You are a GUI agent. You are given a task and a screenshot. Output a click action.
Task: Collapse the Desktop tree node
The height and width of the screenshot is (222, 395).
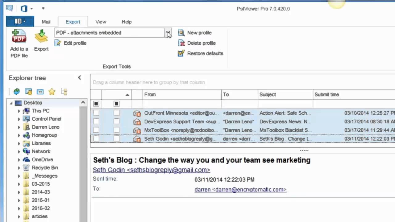tap(11, 103)
